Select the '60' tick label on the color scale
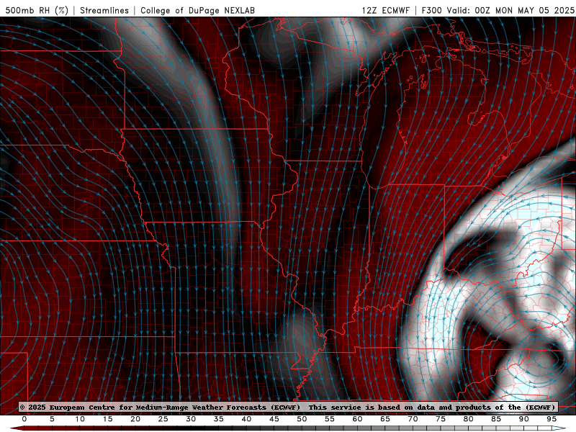The height and width of the screenshot is (432, 576). (357, 419)
